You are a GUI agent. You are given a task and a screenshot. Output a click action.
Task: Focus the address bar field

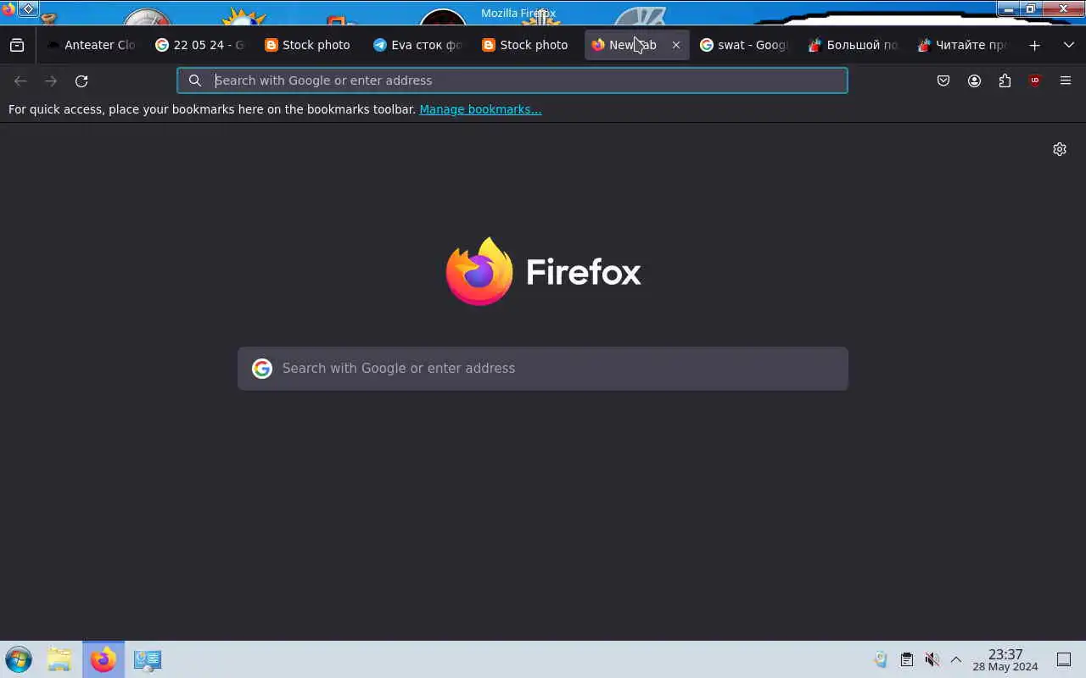click(x=512, y=81)
